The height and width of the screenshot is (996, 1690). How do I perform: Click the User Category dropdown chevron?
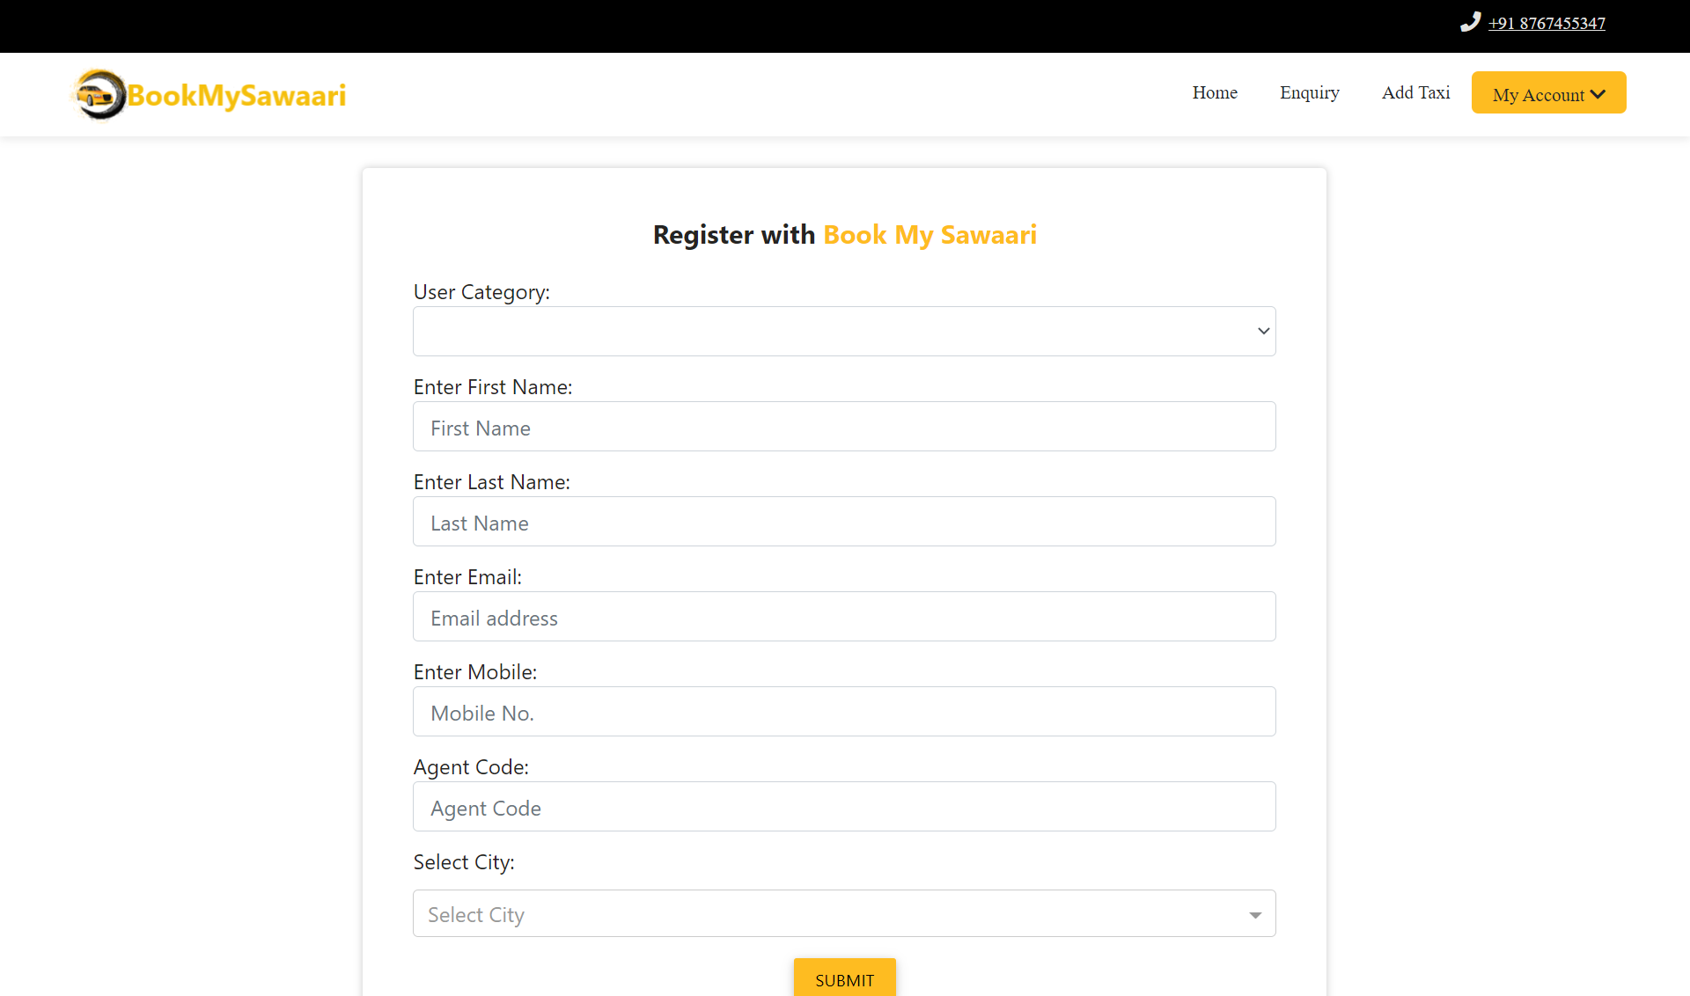pyautogui.click(x=1263, y=331)
